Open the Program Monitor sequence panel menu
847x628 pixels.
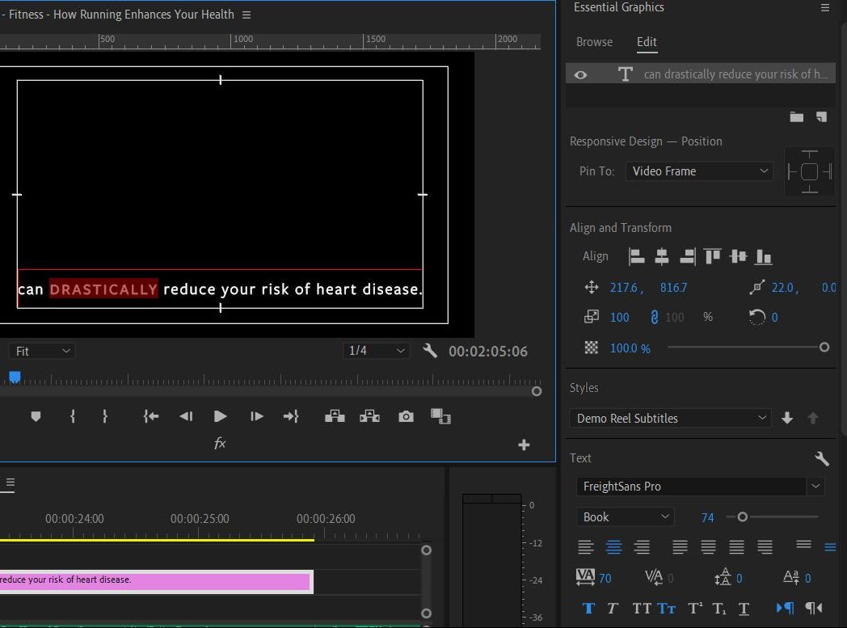click(247, 15)
